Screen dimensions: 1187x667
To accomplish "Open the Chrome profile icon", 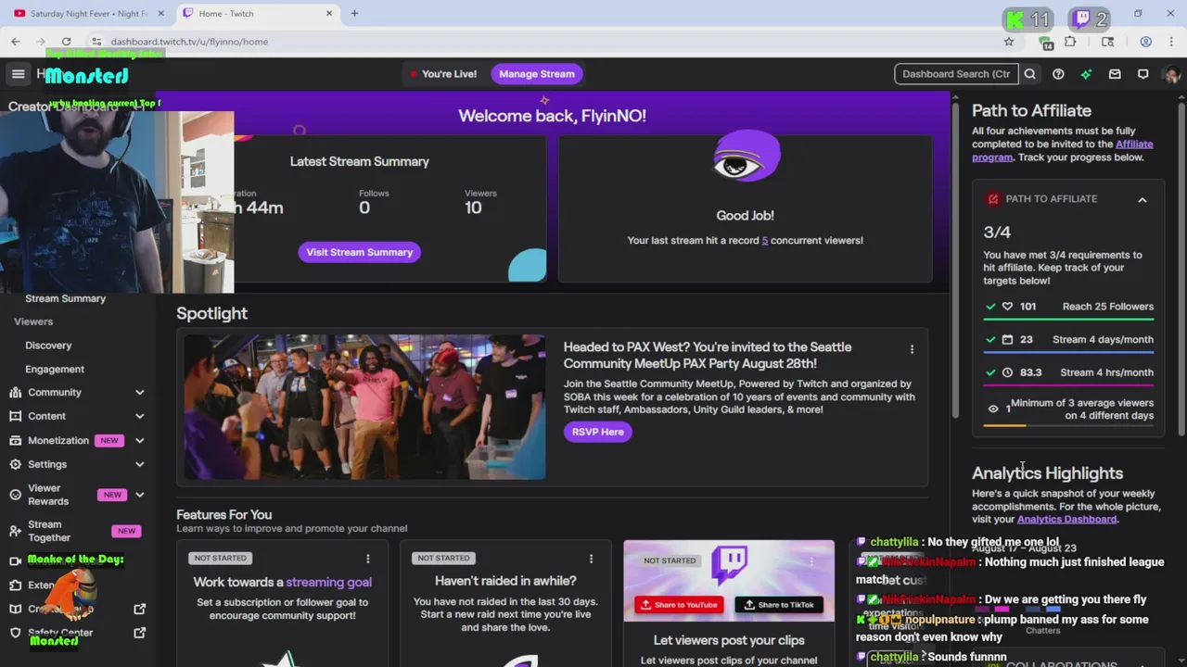I will pyautogui.click(x=1146, y=42).
